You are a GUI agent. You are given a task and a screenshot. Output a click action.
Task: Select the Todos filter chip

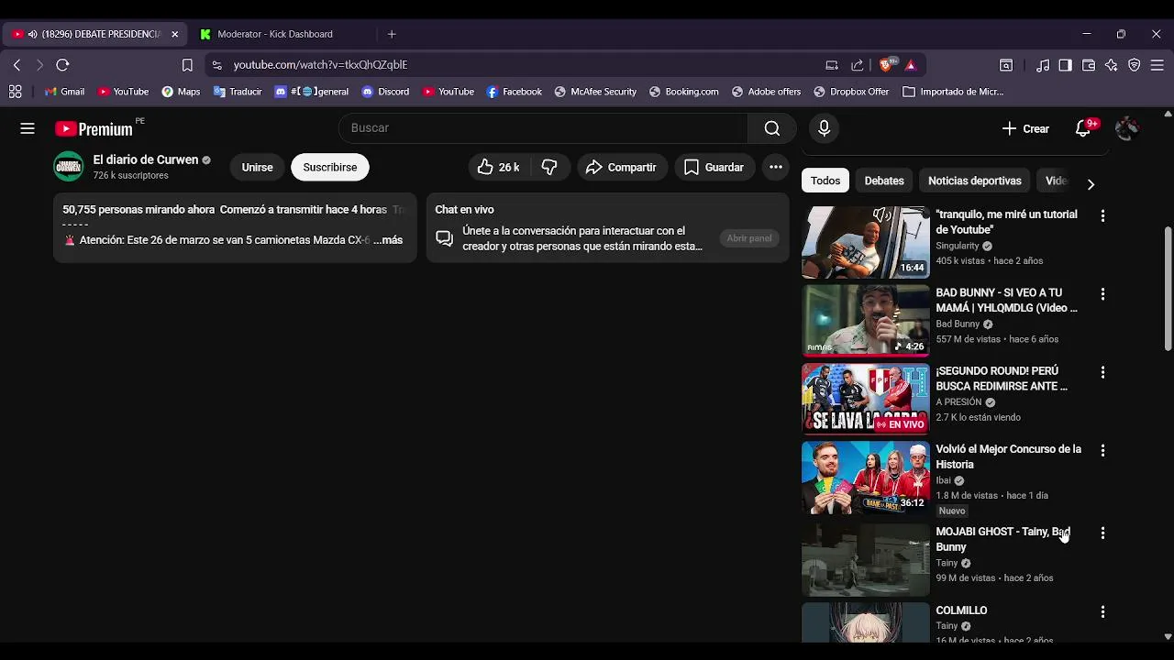tap(825, 181)
